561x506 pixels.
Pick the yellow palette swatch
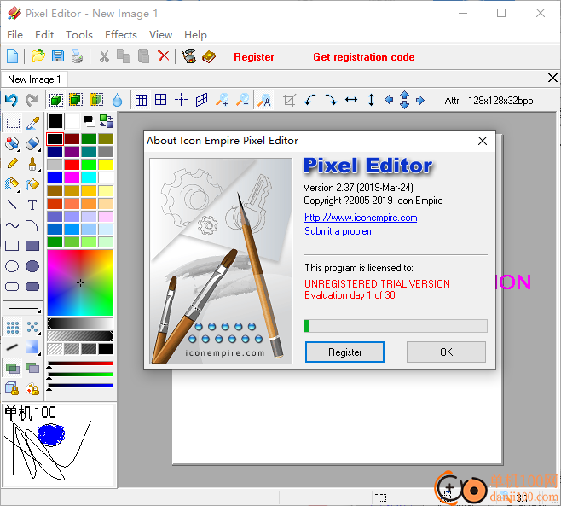click(x=106, y=165)
